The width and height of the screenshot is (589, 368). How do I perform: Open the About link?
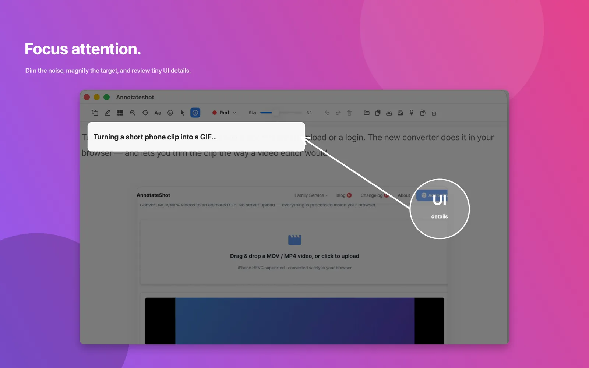pyautogui.click(x=404, y=195)
